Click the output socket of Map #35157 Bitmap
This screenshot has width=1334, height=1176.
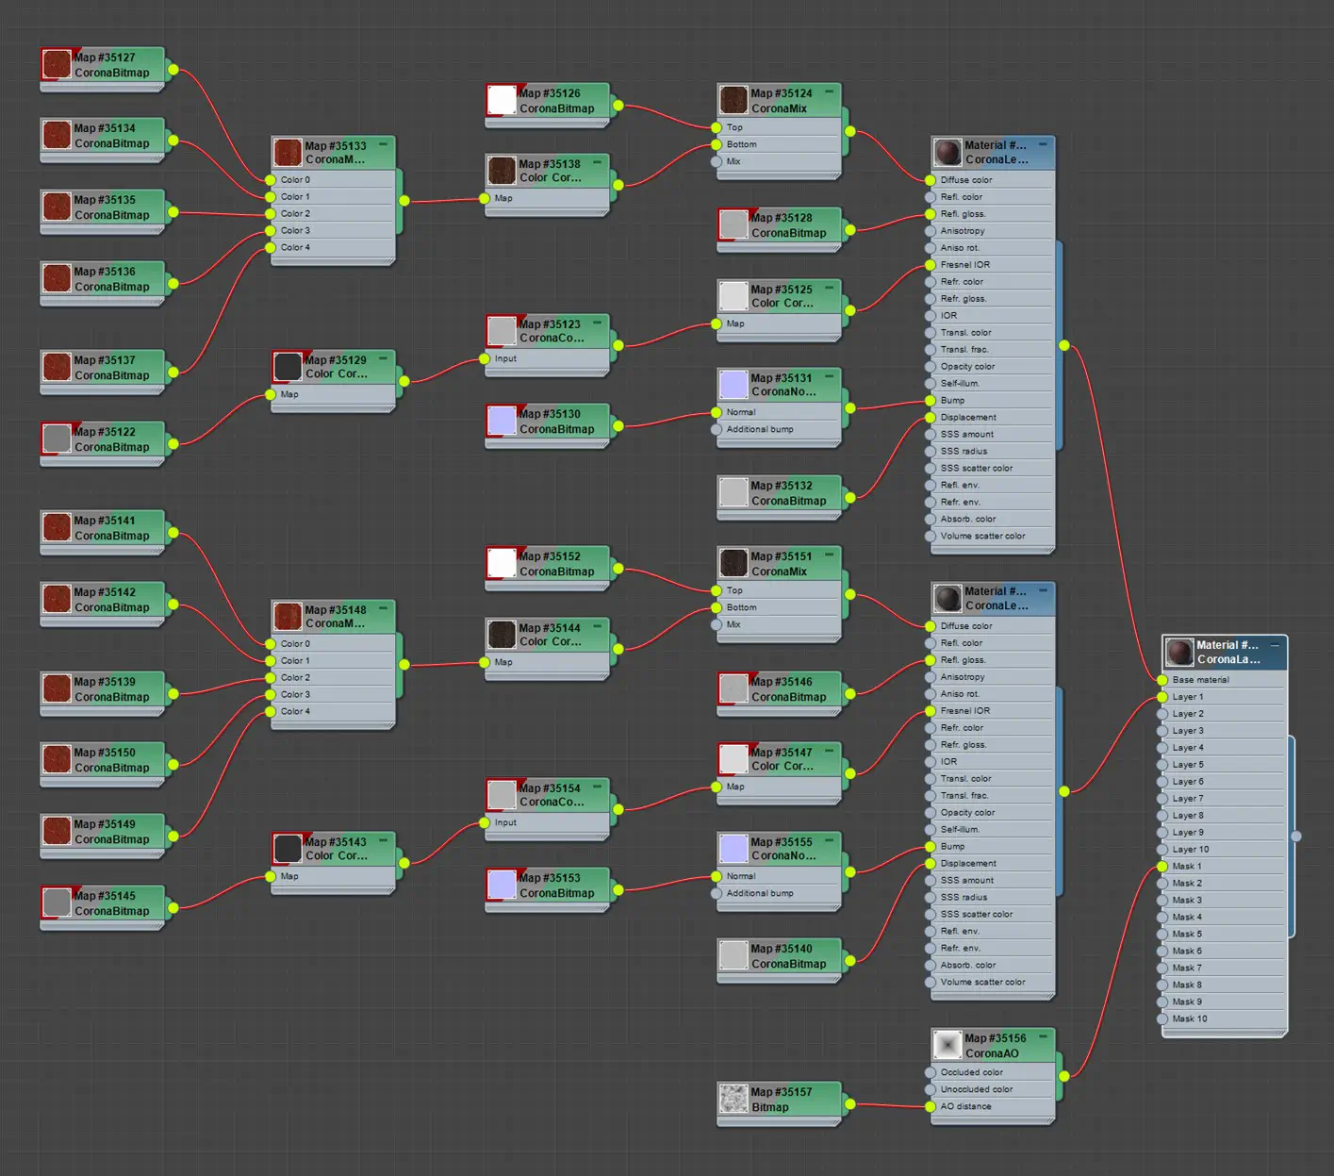(x=849, y=1103)
